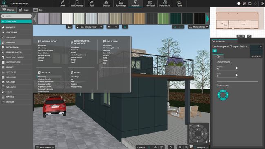Click the save project disk icon
The image size is (265, 149).
click(250, 4)
